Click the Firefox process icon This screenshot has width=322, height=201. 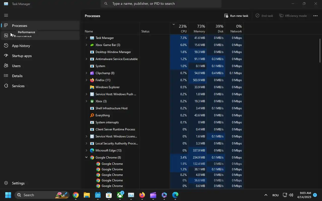(x=92, y=80)
